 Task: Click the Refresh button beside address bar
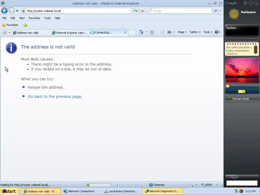click(136, 11)
